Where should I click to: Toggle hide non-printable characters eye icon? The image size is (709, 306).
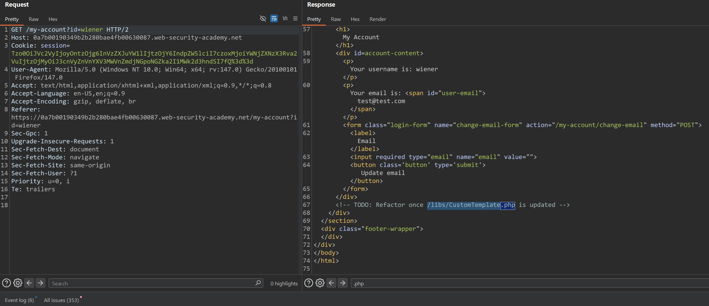point(263,19)
